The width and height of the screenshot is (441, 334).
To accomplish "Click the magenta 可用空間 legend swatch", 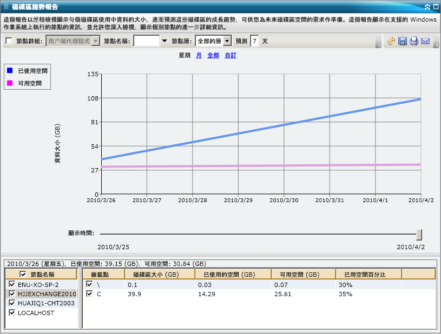I will [10, 83].
